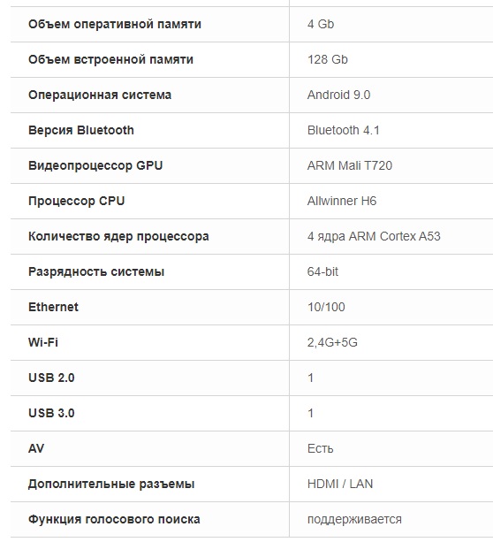Select the 'Allwinner H6' value
This screenshot has width=493, height=542.
tap(342, 201)
